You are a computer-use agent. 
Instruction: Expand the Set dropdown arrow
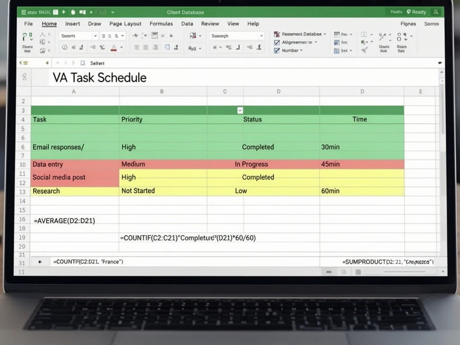pyautogui.click(x=351, y=51)
